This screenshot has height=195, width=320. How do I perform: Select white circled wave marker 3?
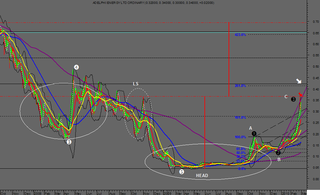pyautogui.click(x=69, y=142)
